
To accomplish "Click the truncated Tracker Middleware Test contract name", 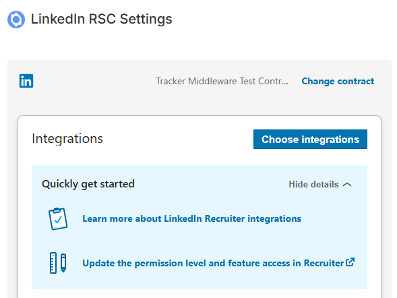I will (222, 82).
